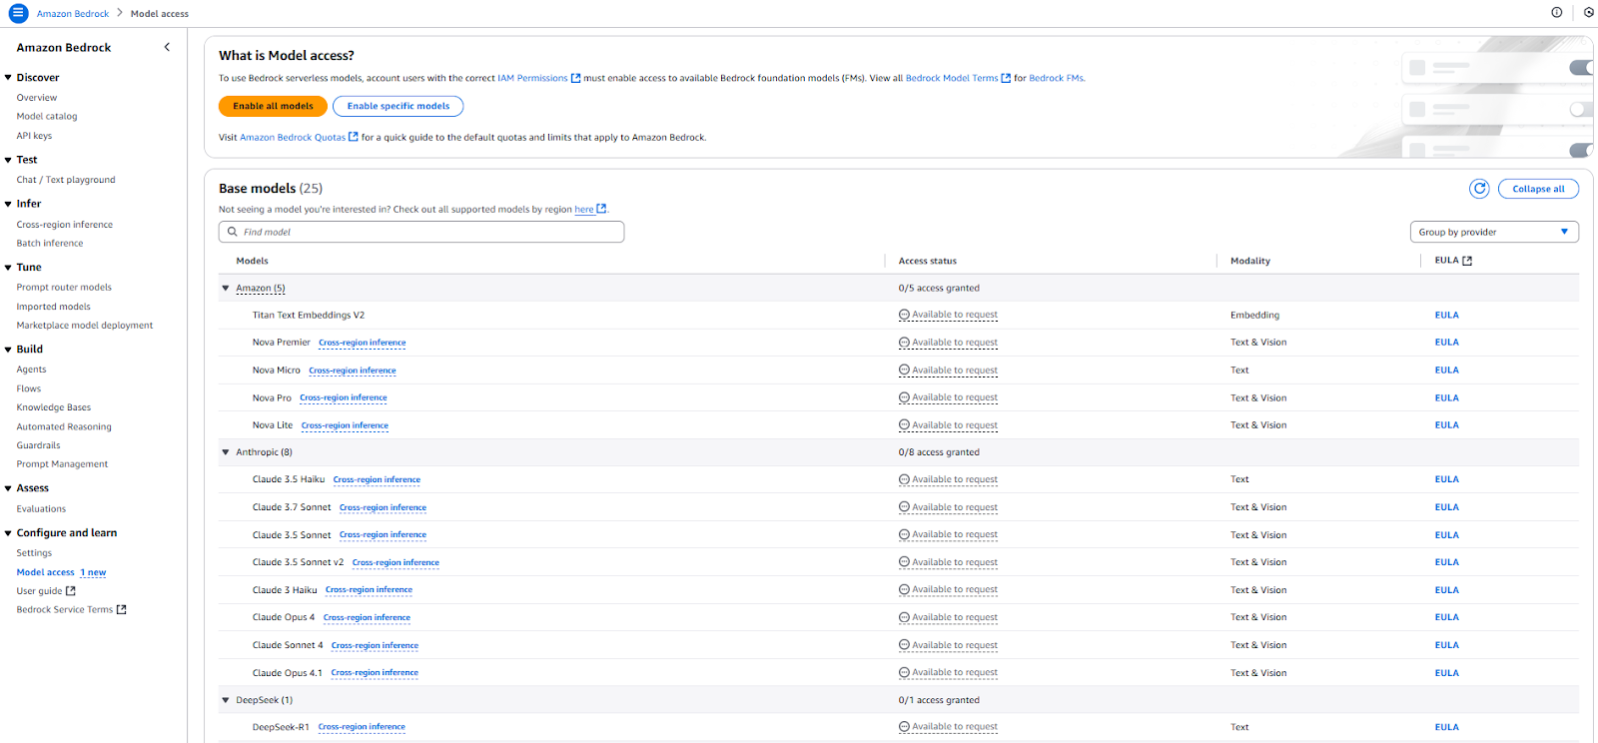Screen dimensions: 1598x743
Task: Click the refresh icon beside Collapse all
Action: coord(1479,189)
